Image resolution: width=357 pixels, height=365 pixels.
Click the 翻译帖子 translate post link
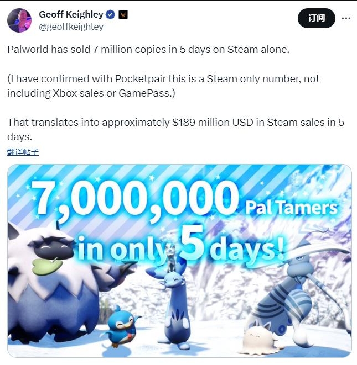point(23,152)
